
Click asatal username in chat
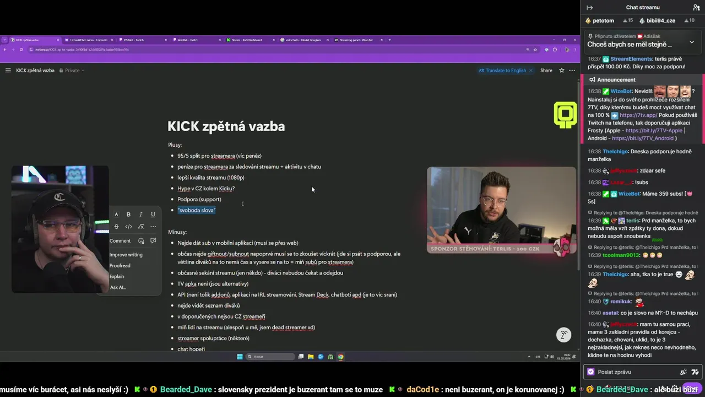point(611,313)
